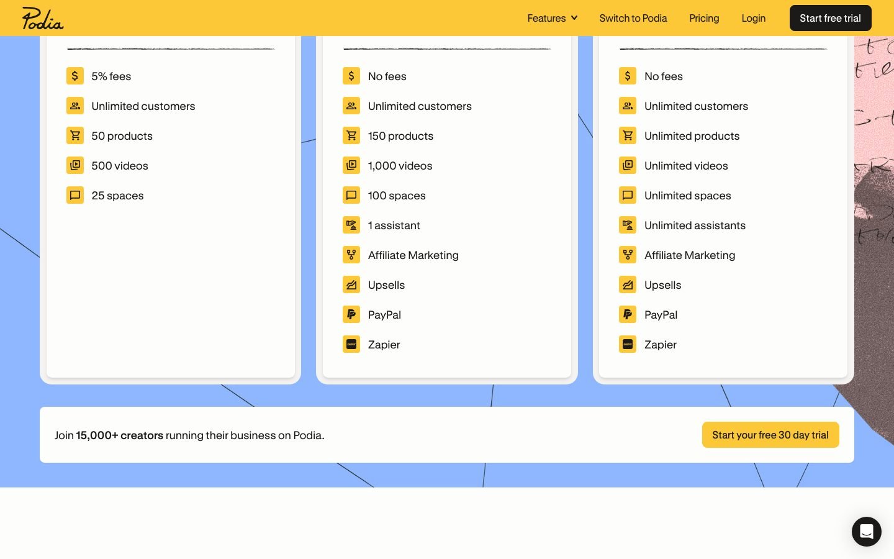Click the people icon beside the 150 products plan's Unlimited customers
Viewport: 894px width, 559px height.
pyautogui.click(x=351, y=106)
